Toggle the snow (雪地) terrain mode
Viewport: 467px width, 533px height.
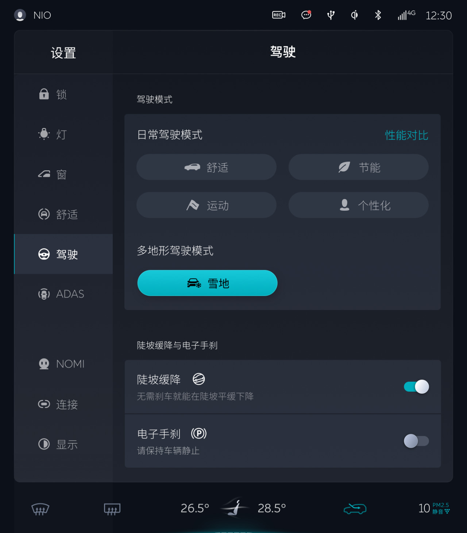(x=207, y=283)
